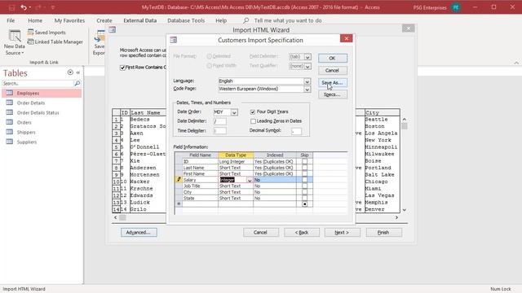522x293 pixels.
Task: Open New Data Source icon
Action: 15,36
